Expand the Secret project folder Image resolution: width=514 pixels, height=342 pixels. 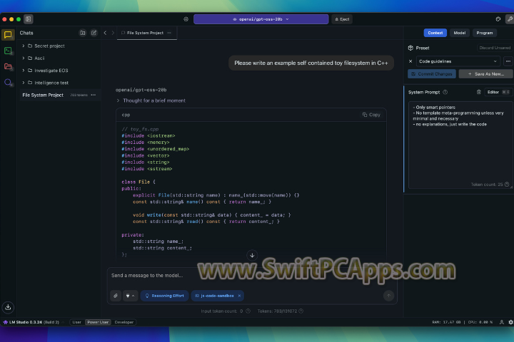pos(24,46)
